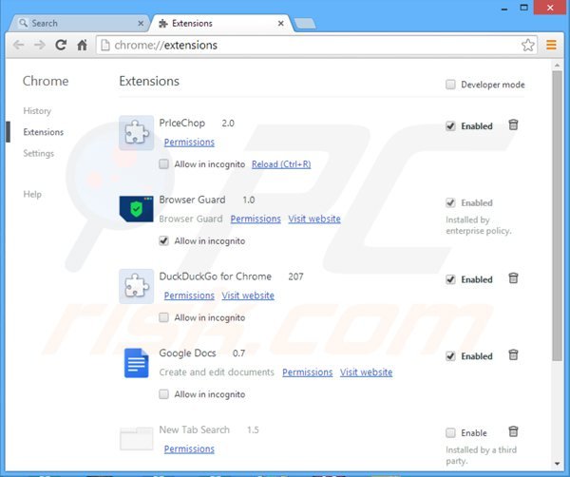The width and height of the screenshot is (570, 477).
Task: Visit Browser Guard website
Action: [x=314, y=219]
